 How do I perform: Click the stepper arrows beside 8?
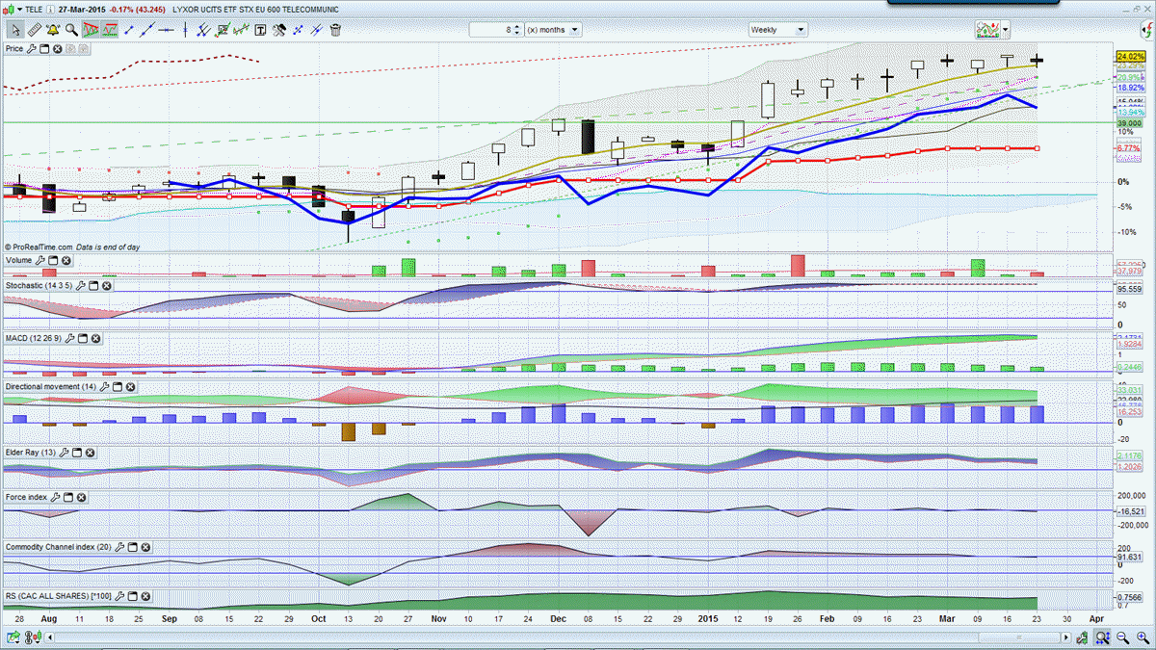(x=517, y=30)
